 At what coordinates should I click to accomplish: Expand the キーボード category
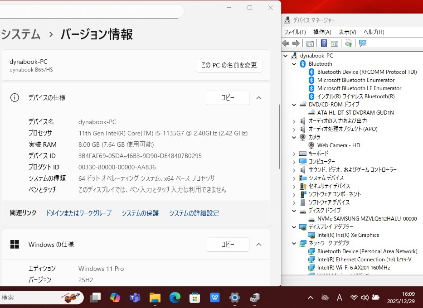[294, 154]
